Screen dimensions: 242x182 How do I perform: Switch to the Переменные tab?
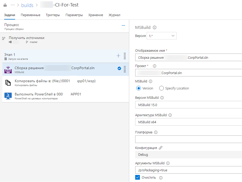coord(30,15)
